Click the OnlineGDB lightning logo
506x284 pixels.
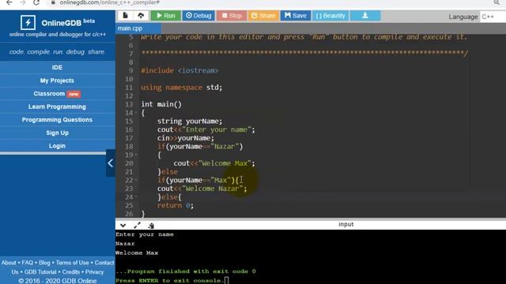point(28,23)
